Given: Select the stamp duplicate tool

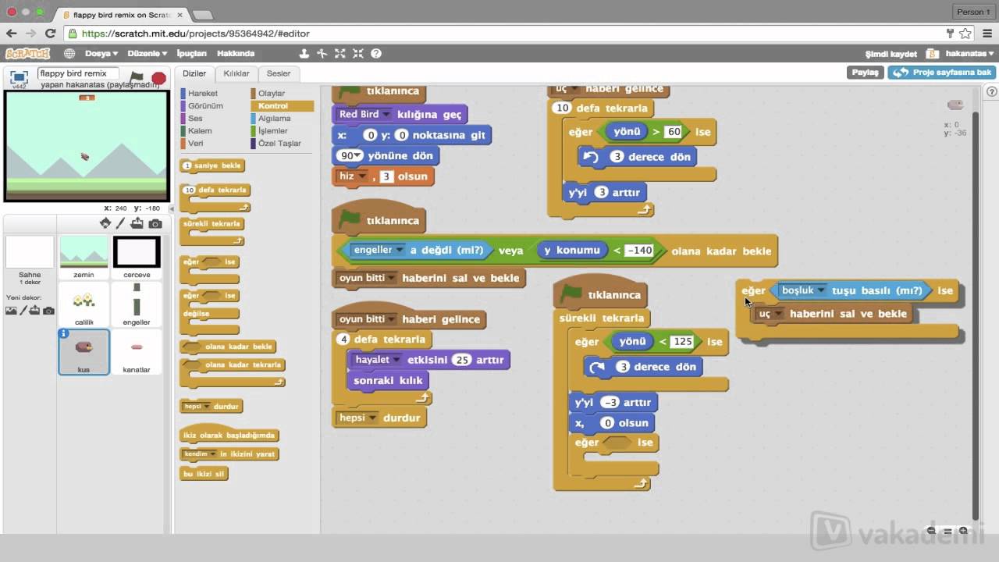Looking at the screenshot, I should click(x=304, y=53).
